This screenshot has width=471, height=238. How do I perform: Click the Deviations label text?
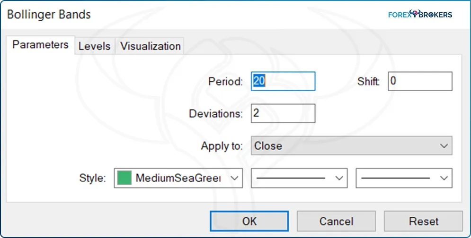pyautogui.click(x=215, y=114)
